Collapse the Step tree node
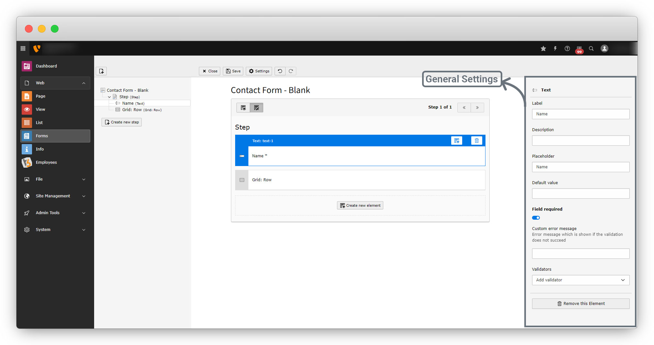This screenshot has height=345, width=654. tap(109, 97)
